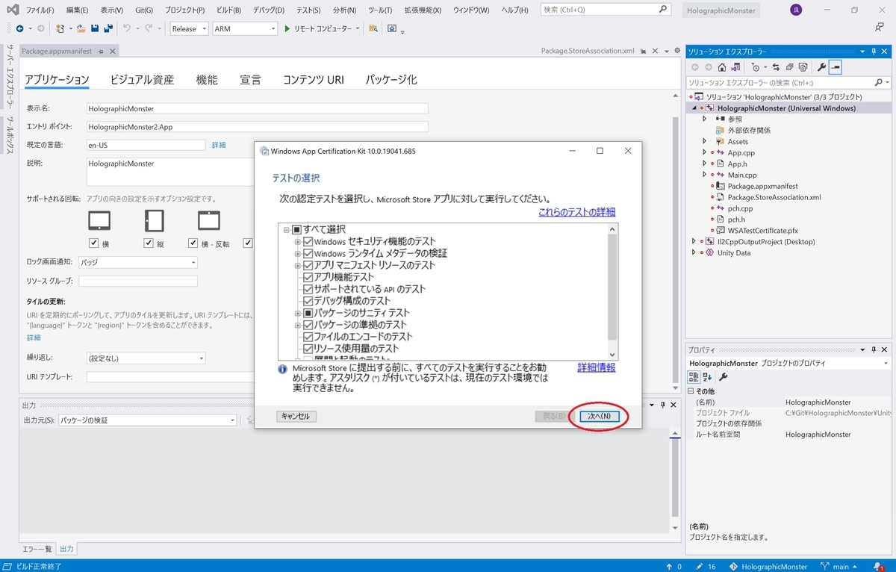The height and width of the screenshot is (572, 896).
Task: Click the Show All Files icon
Action: [x=803, y=67]
